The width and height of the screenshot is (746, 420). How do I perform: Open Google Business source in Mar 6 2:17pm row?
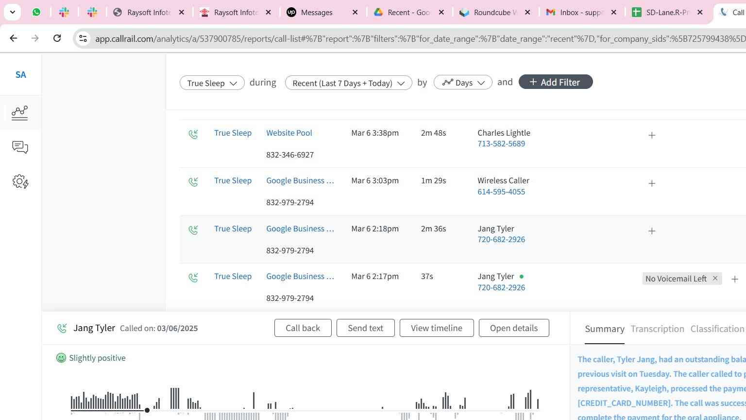[x=300, y=276]
